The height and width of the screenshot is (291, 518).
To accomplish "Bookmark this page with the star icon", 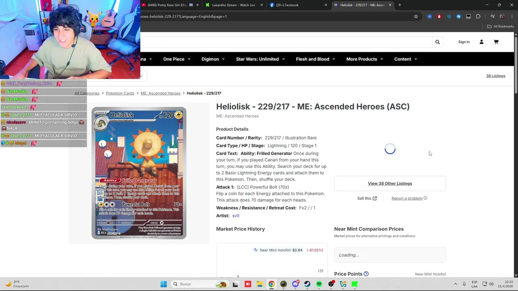I will click(416, 17).
